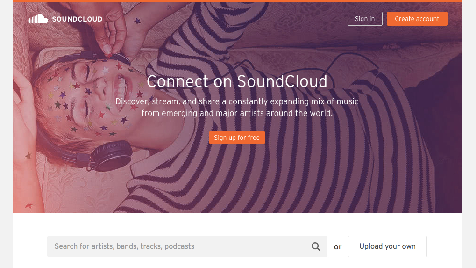Click the purple star near the SoundCloud logo
Viewport: 476px width, 268px height.
(137, 21)
